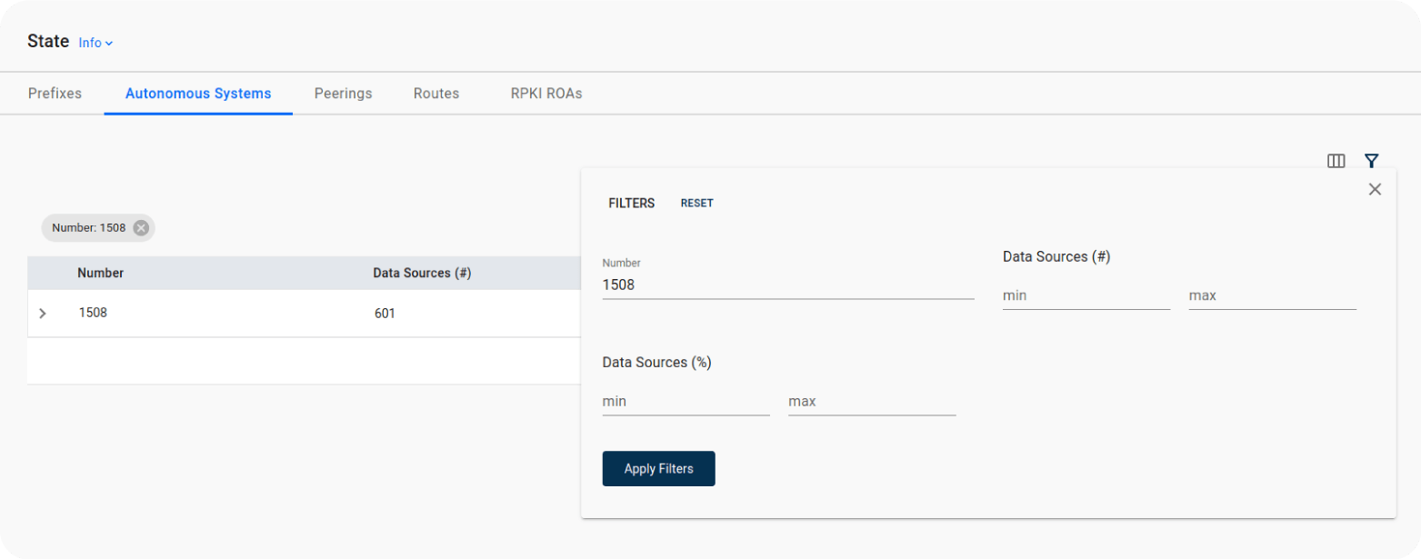Viewport: 1421px width, 559px height.
Task: Expand the 1508 row chevron
Action: [x=43, y=314]
